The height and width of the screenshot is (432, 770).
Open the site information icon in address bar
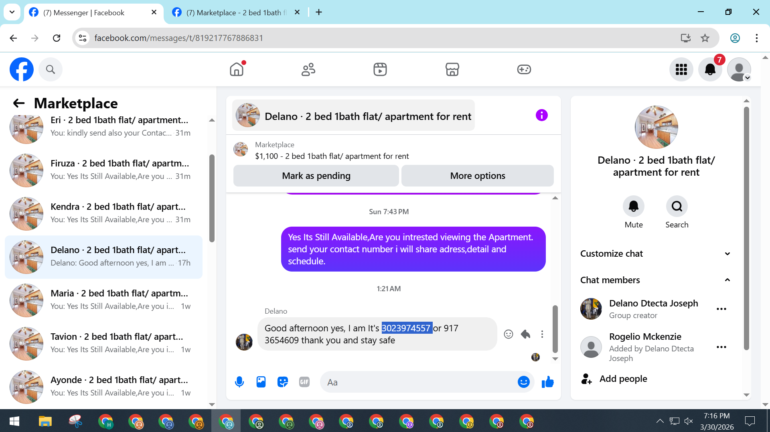tap(83, 38)
